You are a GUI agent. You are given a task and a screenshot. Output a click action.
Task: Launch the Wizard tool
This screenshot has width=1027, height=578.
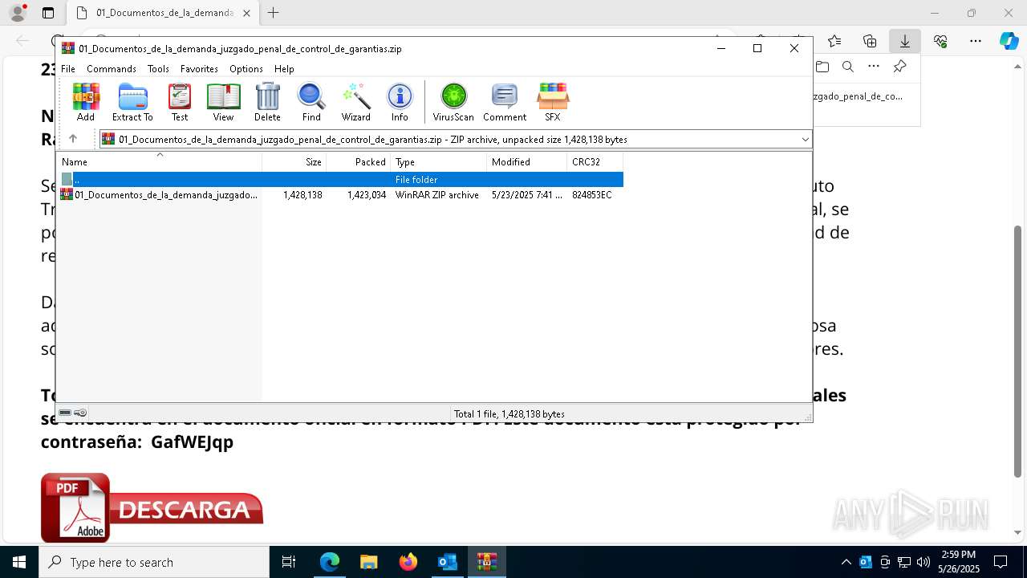356,102
